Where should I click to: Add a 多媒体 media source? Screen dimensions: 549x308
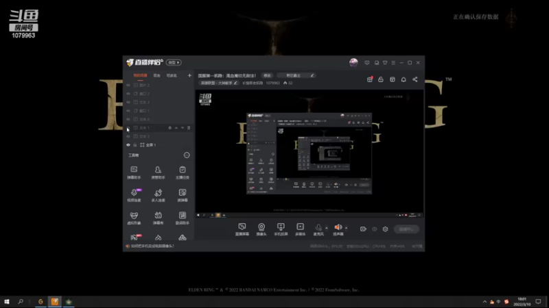[300, 229]
